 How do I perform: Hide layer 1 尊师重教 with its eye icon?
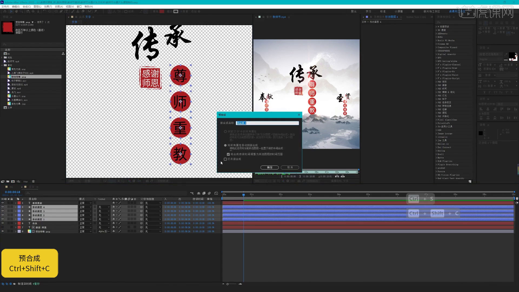(x=3, y=203)
